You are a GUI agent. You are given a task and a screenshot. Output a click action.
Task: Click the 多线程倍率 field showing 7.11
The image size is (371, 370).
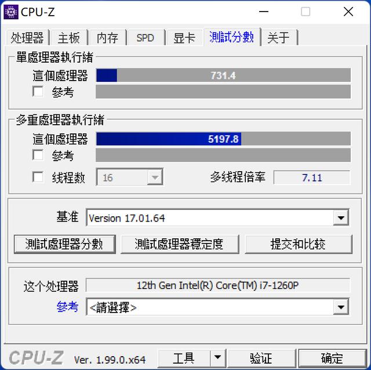(312, 177)
